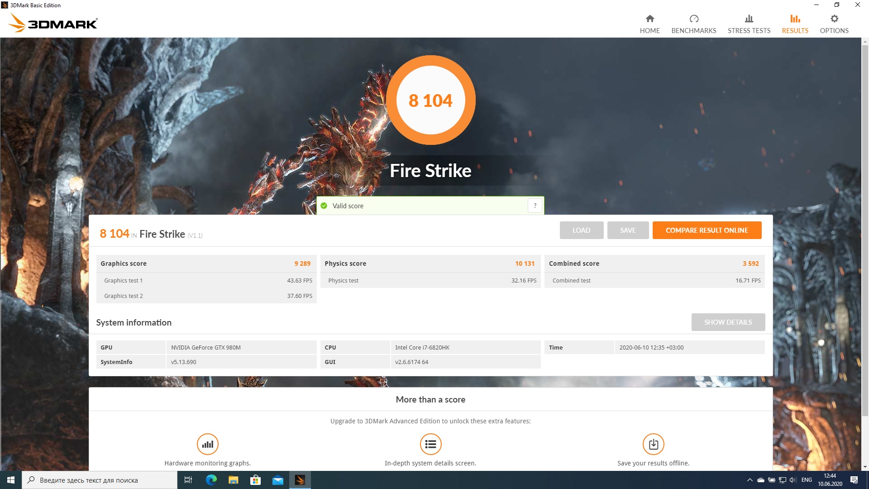Click NVIDIA GeForce GTX 980M value

206,347
